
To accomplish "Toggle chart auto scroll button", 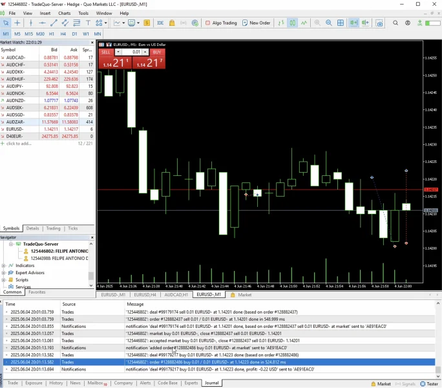I will [x=353, y=23].
